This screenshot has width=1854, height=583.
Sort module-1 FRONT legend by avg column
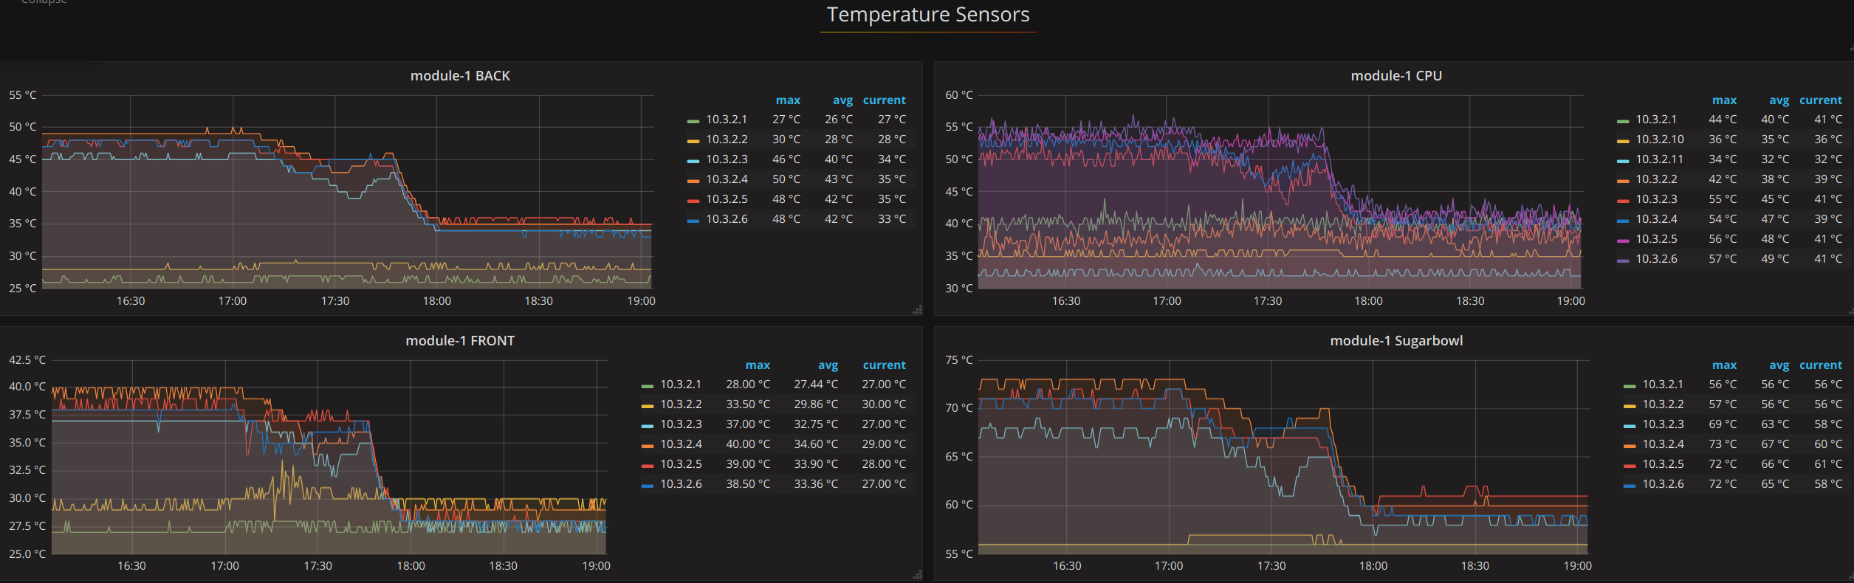click(828, 365)
